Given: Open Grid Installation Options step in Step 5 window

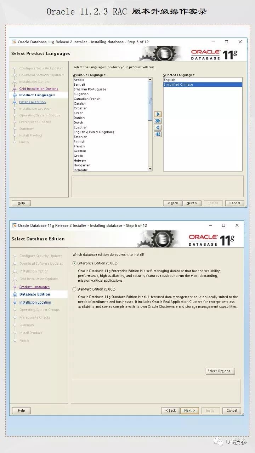Looking at the screenshot, I should coord(39,89).
